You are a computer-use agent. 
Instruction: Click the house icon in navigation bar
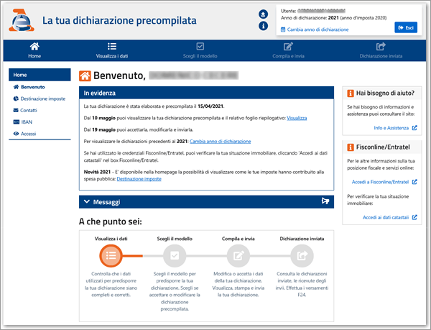click(34, 46)
